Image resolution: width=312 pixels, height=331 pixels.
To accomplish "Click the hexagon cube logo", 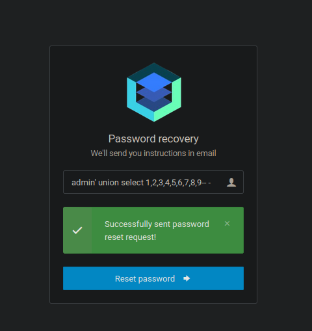I will point(154,92).
